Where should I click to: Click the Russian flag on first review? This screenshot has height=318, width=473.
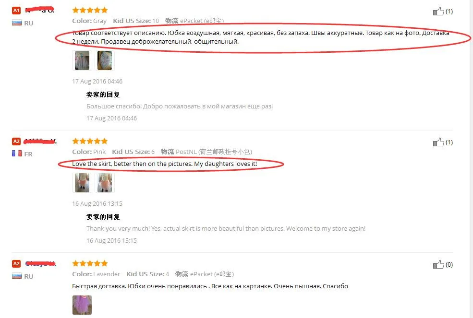(17, 23)
